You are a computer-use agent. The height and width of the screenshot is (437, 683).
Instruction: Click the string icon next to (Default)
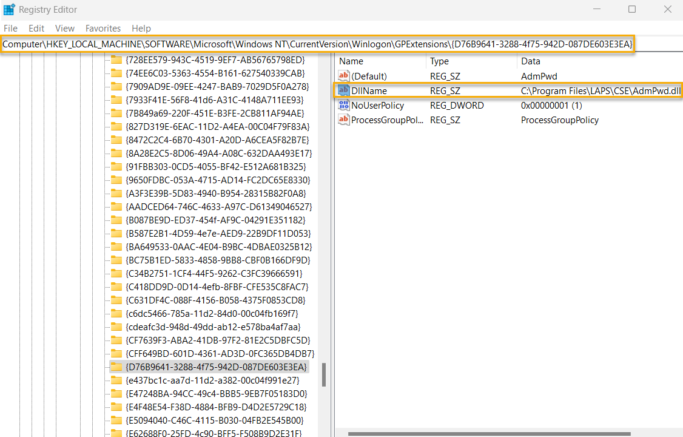coord(343,76)
